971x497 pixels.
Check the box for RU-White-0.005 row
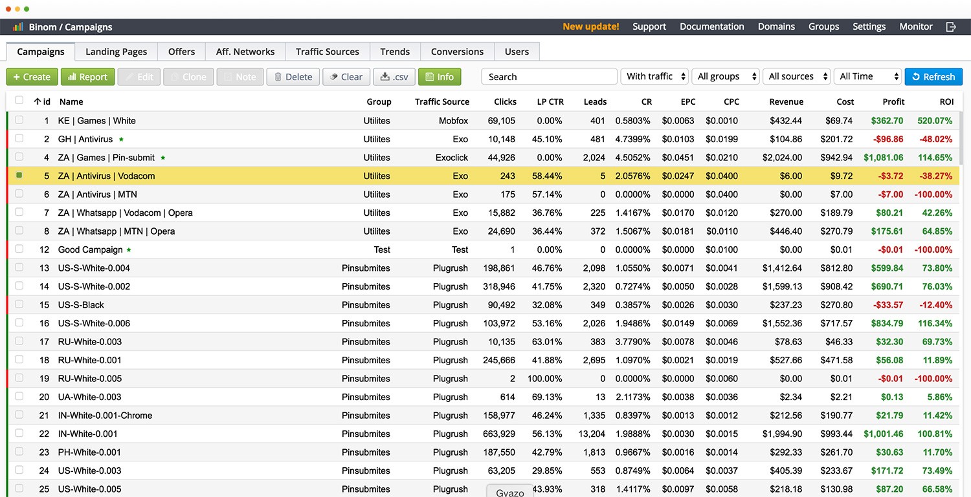click(x=19, y=377)
